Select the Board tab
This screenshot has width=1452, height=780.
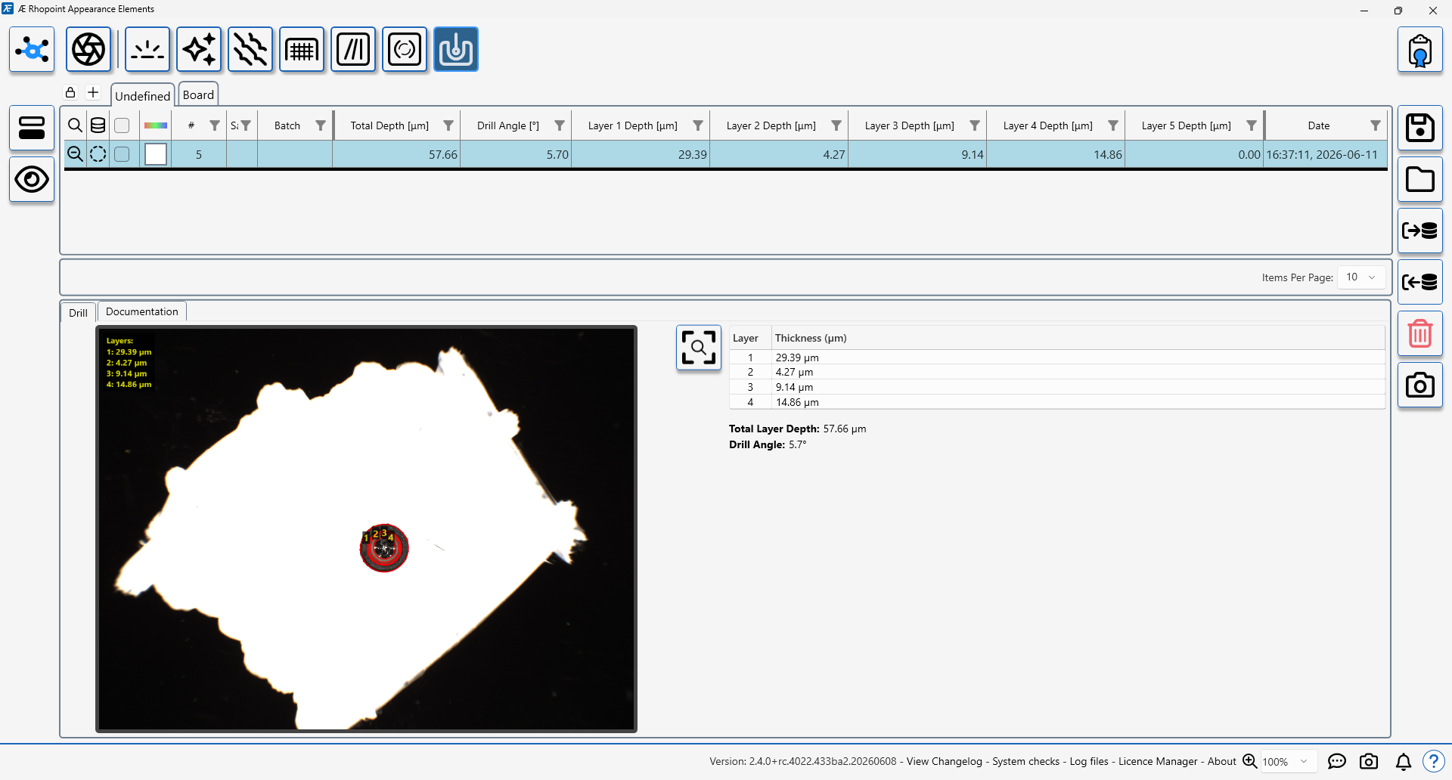(198, 94)
